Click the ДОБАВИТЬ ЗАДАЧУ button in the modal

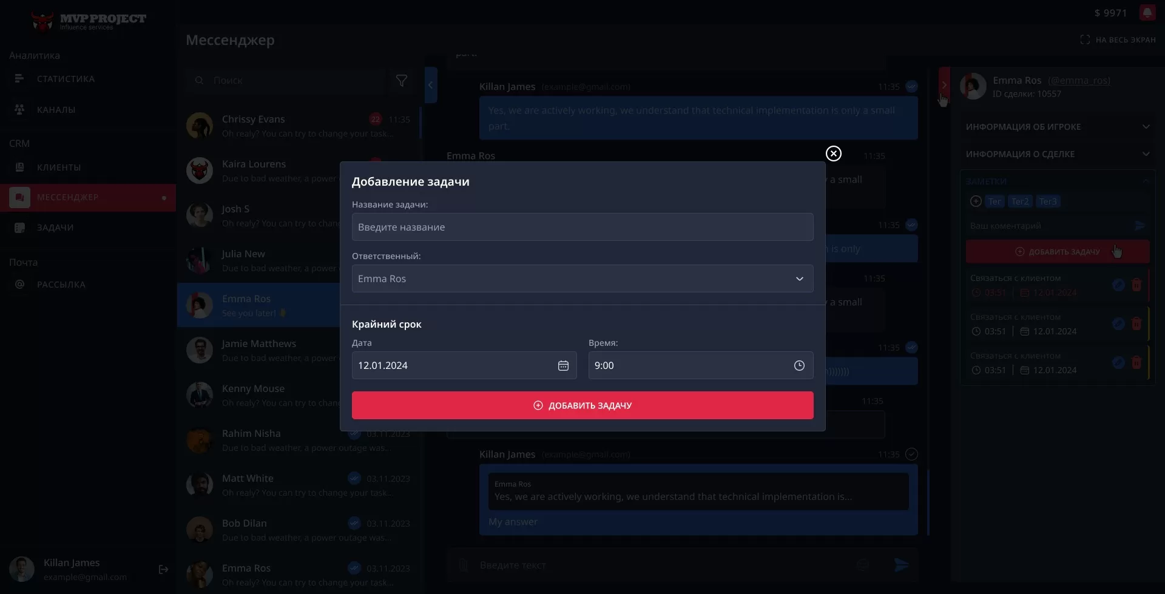pyautogui.click(x=582, y=405)
